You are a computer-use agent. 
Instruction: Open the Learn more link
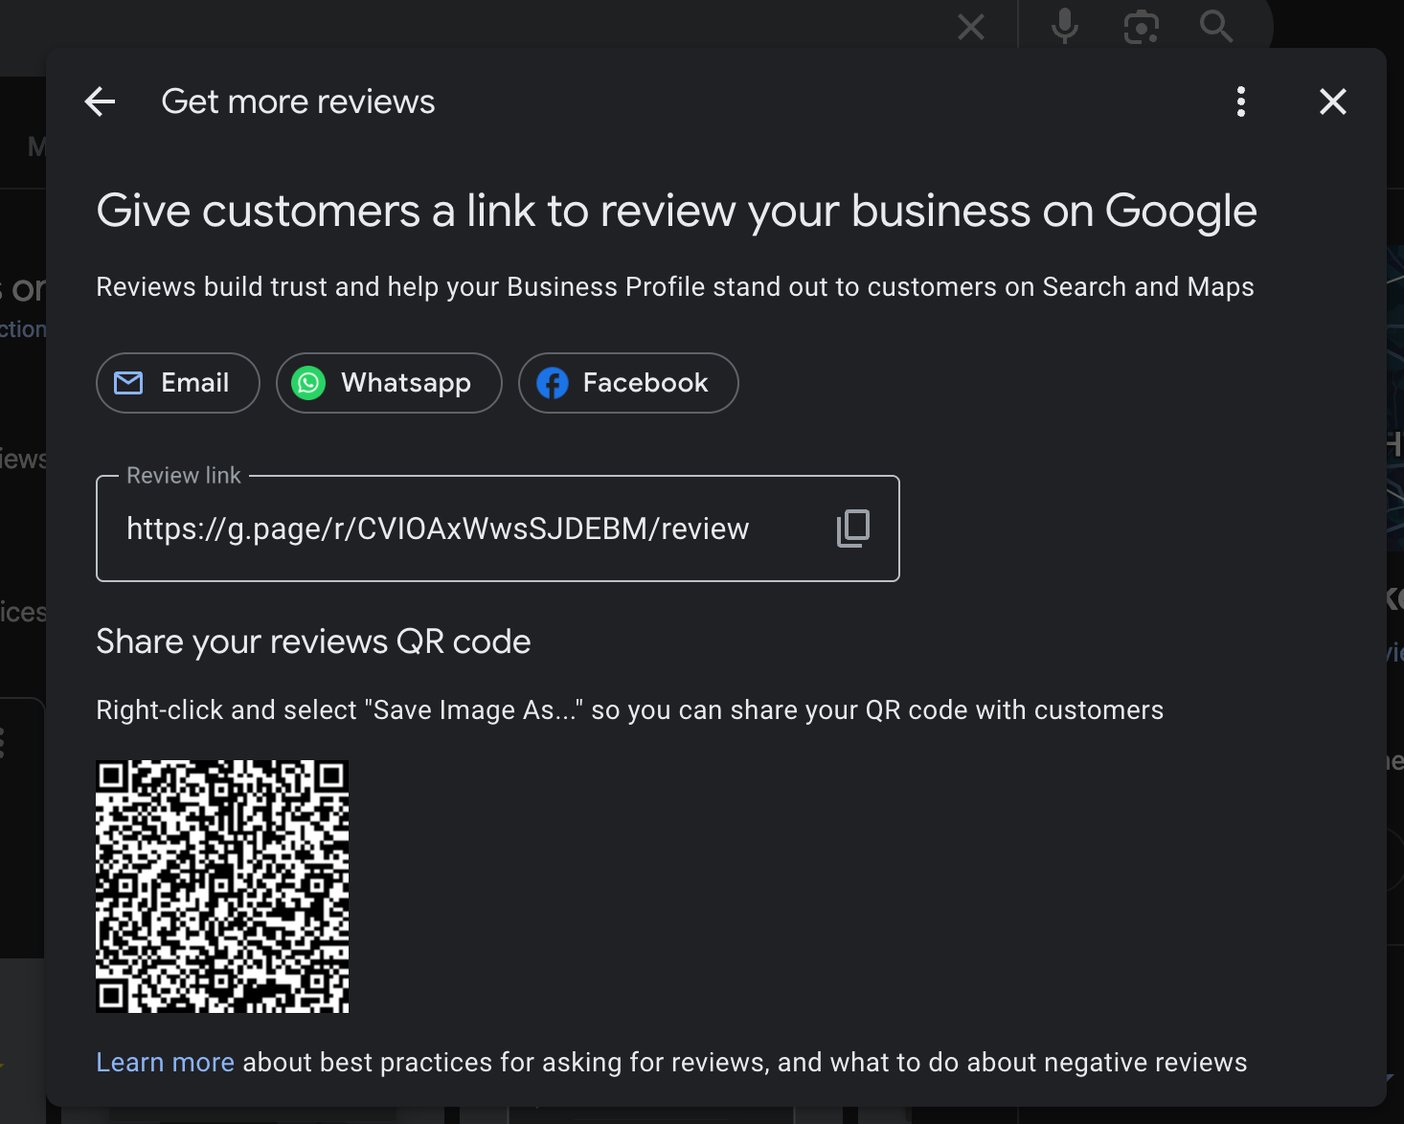[x=165, y=1063]
